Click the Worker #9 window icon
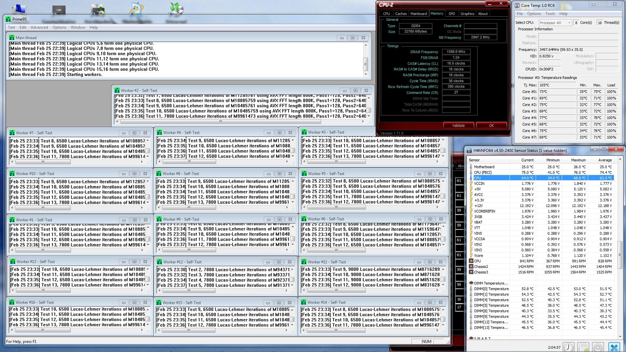Viewport: 626px width, 352px height. point(159,219)
